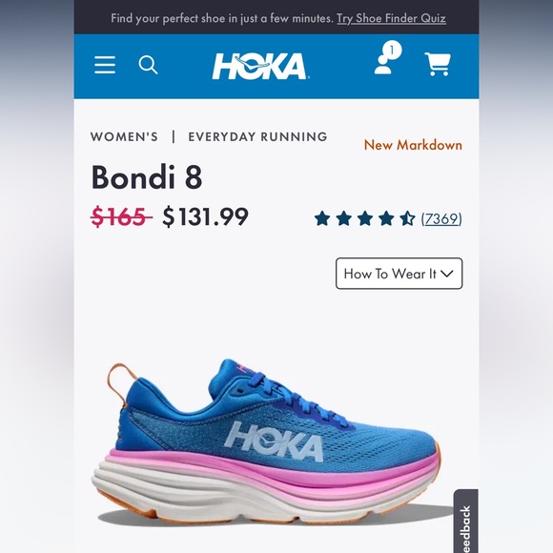Image resolution: width=553 pixels, height=553 pixels.
Task: Open the Feedback side tab
Action: 466,522
